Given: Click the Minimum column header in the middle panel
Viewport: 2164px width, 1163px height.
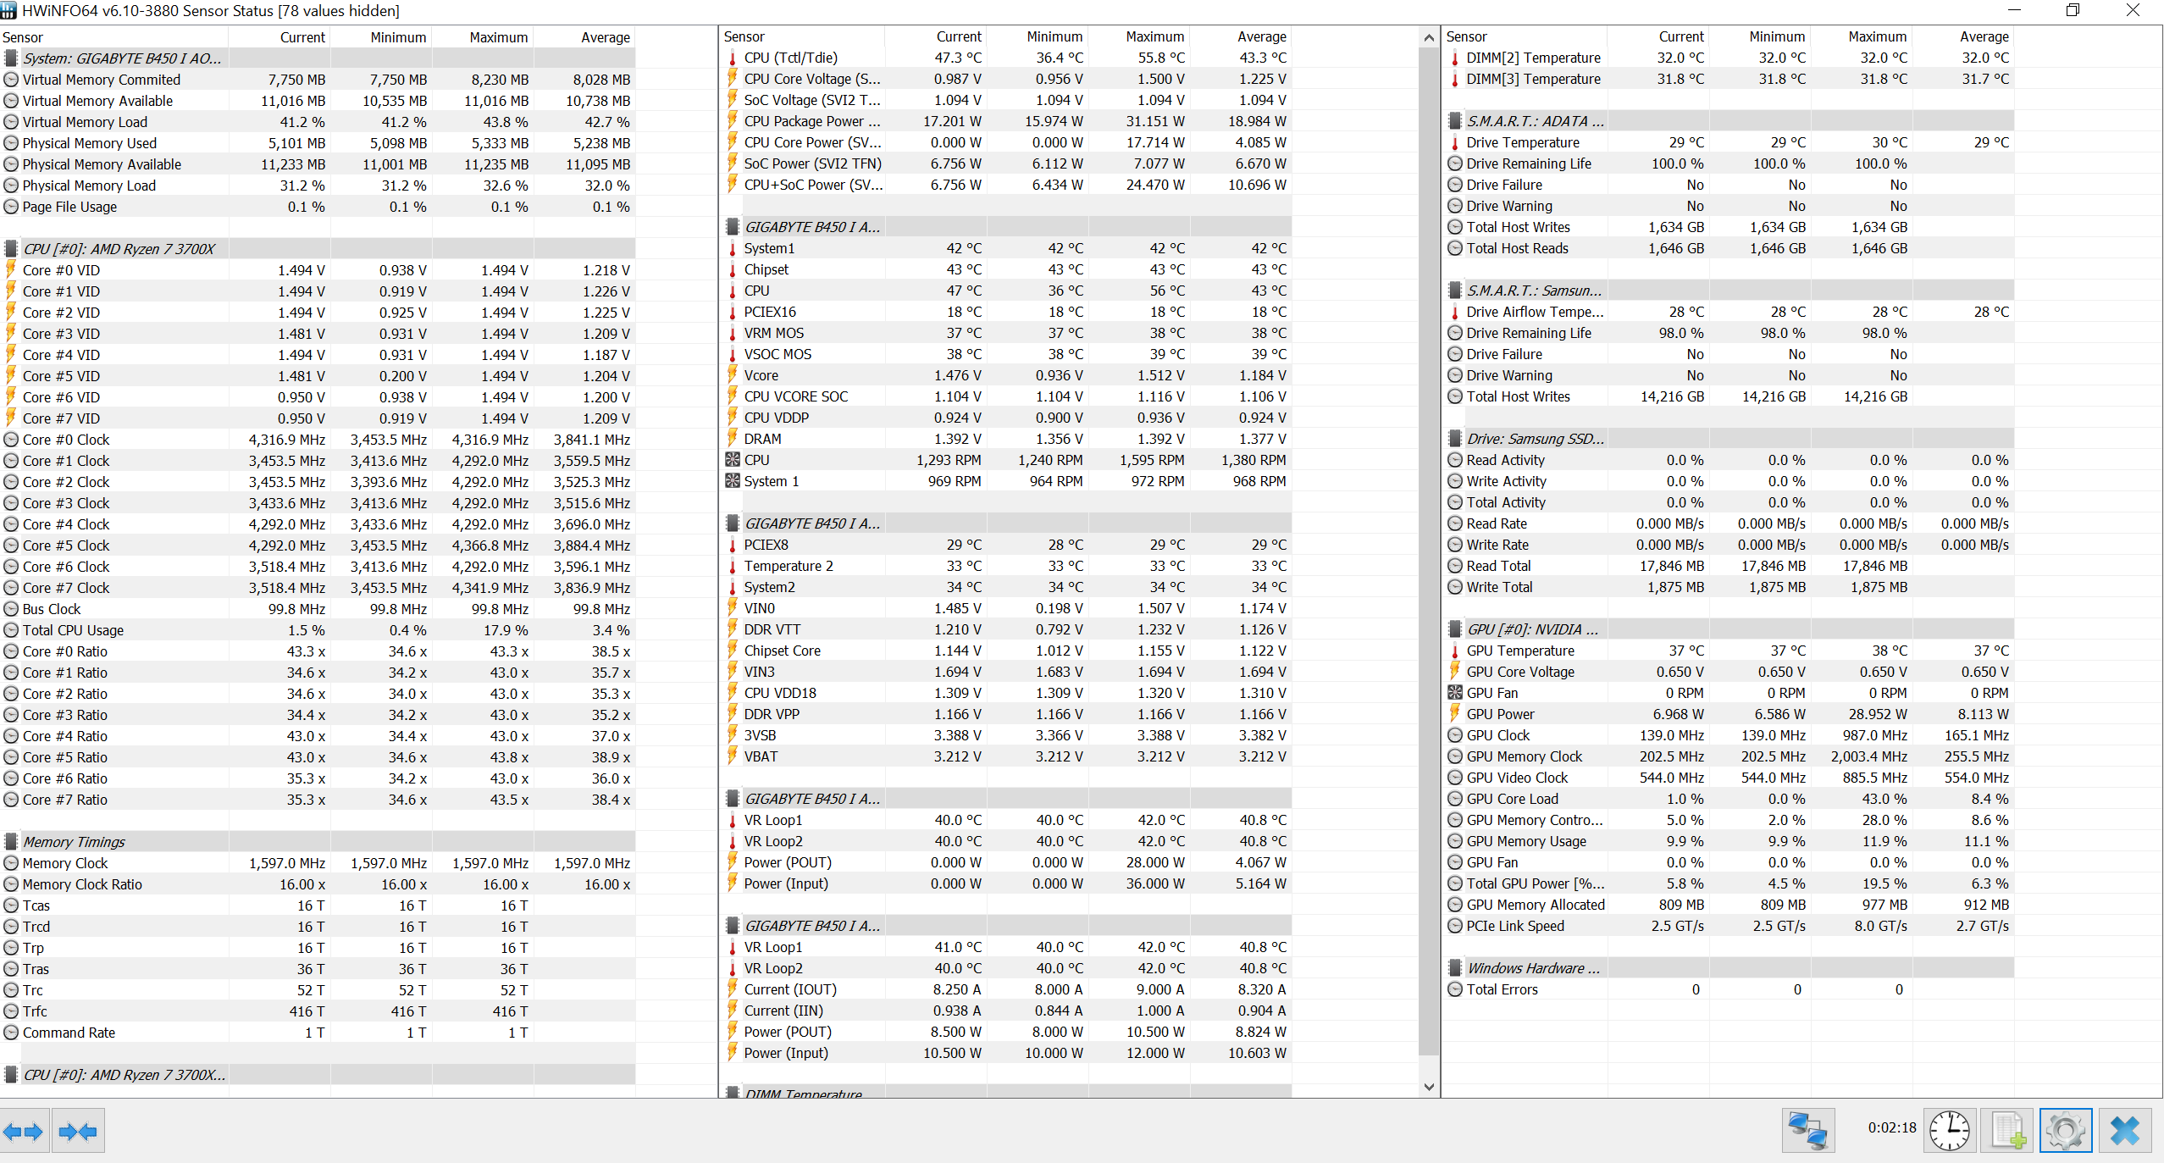Looking at the screenshot, I should [1038, 36].
